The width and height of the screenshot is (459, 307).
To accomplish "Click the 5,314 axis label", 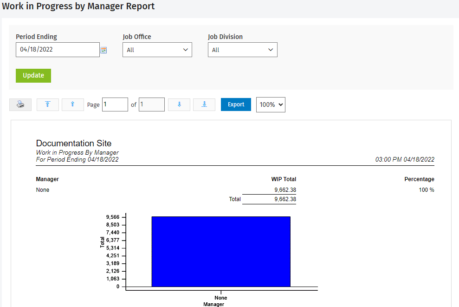I will coord(113,248).
